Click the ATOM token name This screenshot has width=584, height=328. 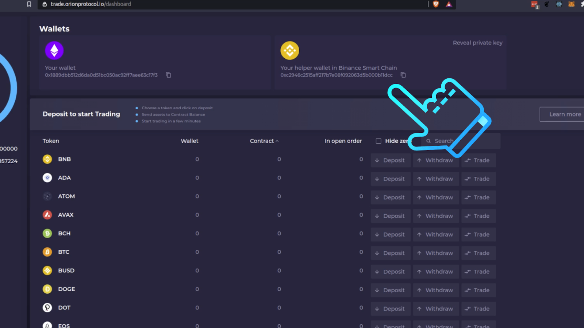point(66,196)
